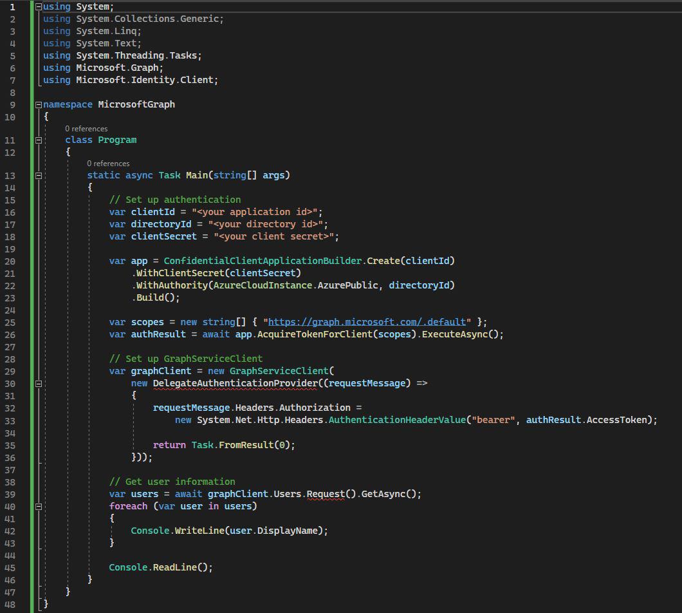Click the authResult declaration on line 26
Viewport: 682px width, 613px height.
[x=158, y=334]
